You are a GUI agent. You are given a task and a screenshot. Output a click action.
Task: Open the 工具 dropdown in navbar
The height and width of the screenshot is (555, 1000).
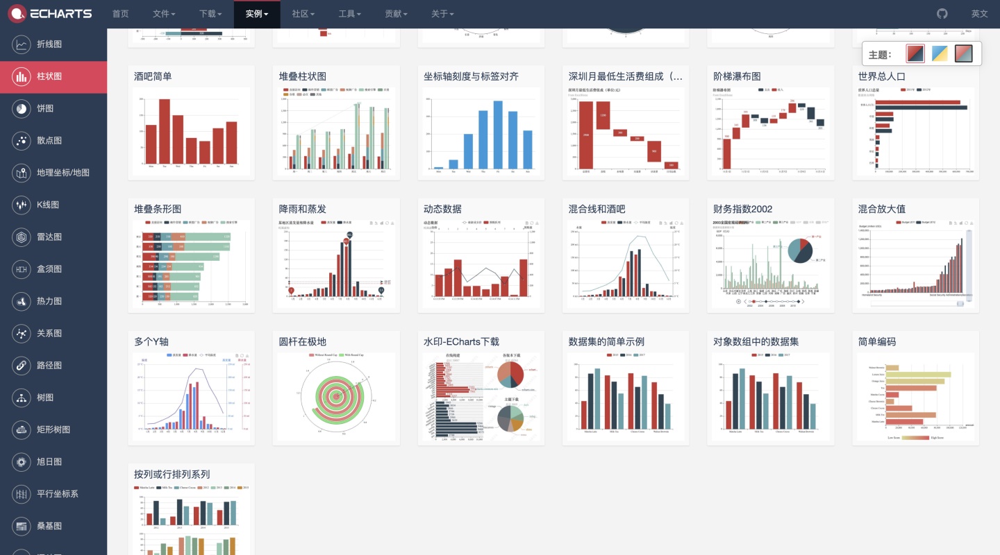coord(350,14)
